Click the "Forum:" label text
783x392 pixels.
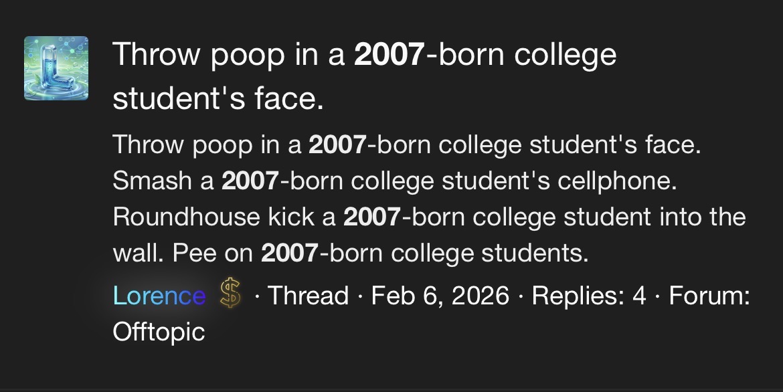709,296
